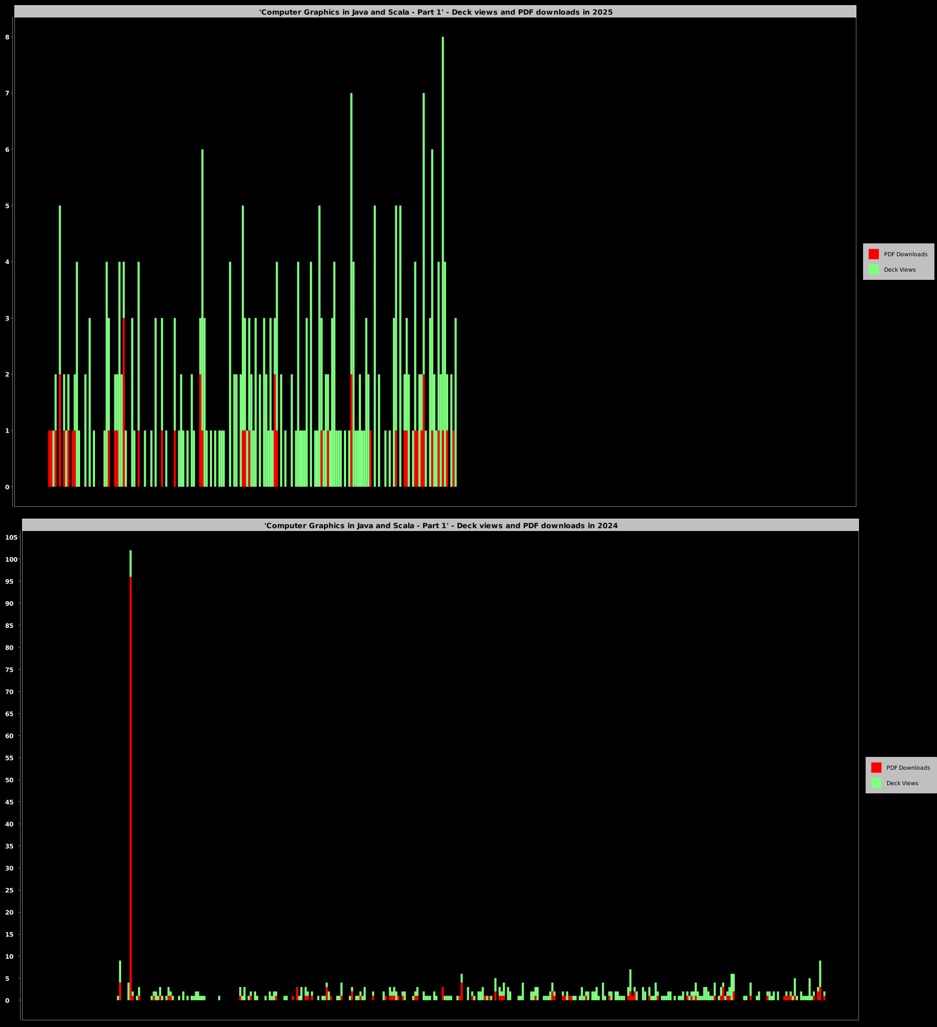Viewport: 937px width, 1027px height.
Task: Click the red PDF Downloads swatch in 2025 legend
Action: tap(873, 254)
